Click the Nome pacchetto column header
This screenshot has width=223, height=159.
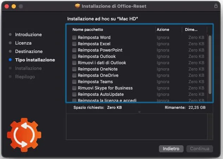88,29
